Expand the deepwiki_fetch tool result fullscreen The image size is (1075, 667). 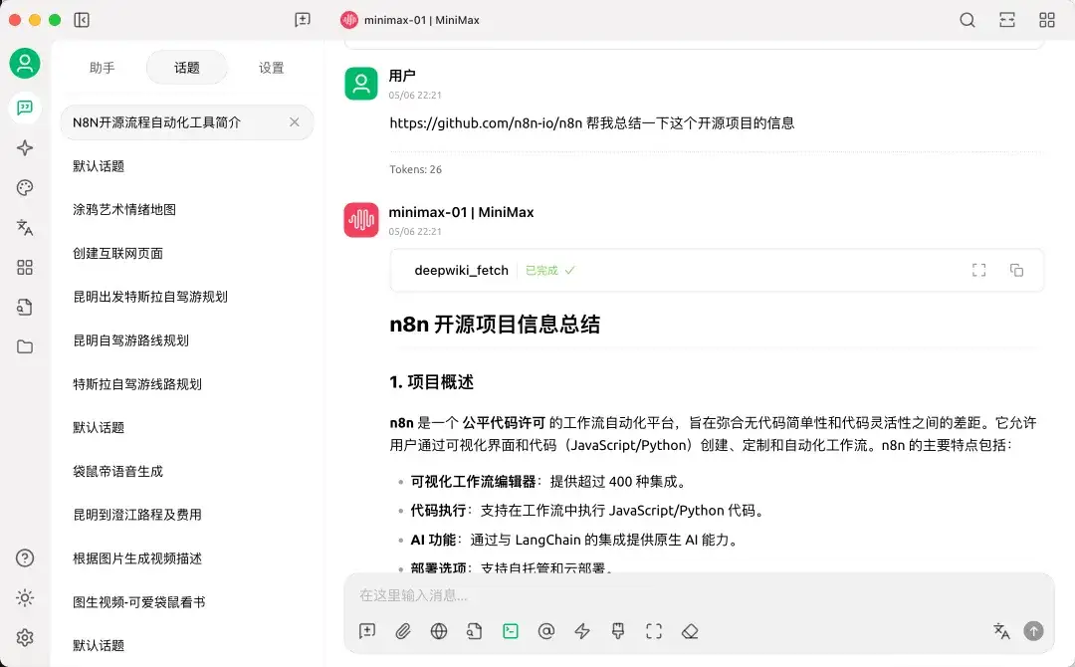(979, 270)
